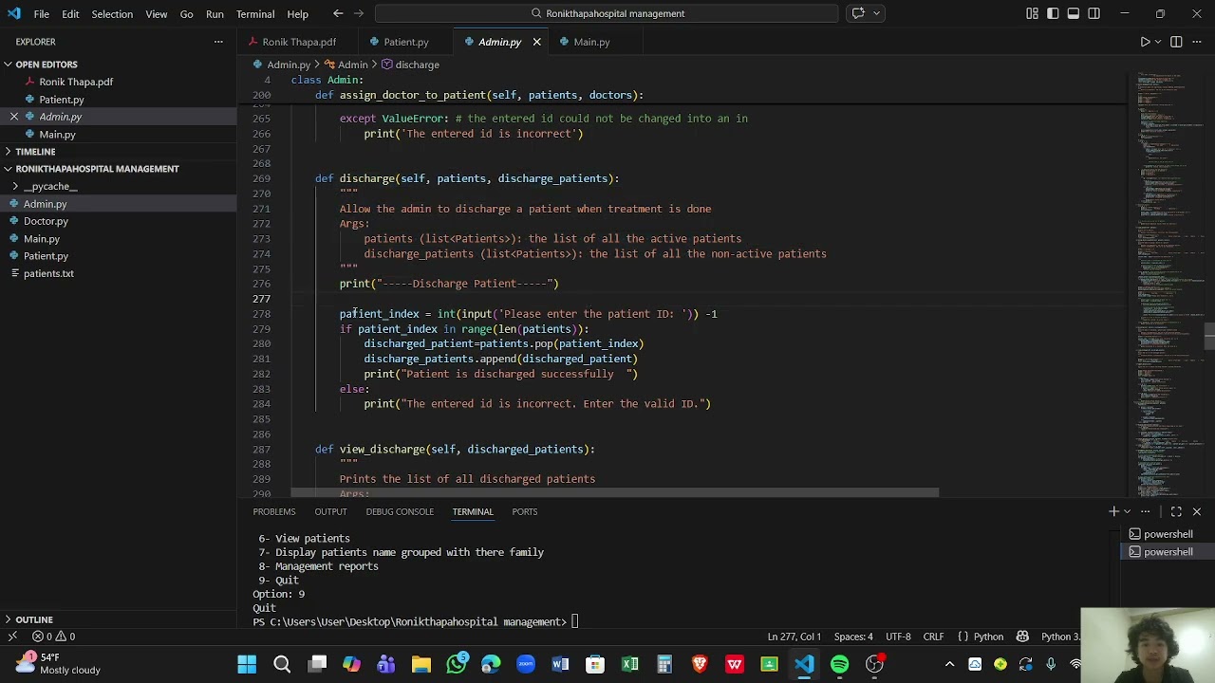Click the Admin class breadcrumb
Image resolution: width=1215 pixels, height=683 pixels.
point(346,65)
